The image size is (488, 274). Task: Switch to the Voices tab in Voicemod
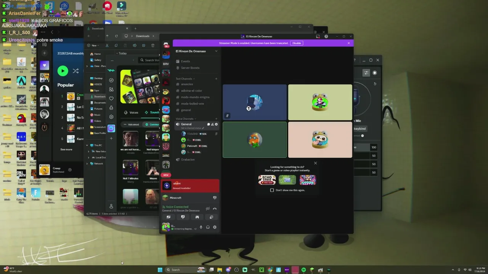(x=131, y=113)
